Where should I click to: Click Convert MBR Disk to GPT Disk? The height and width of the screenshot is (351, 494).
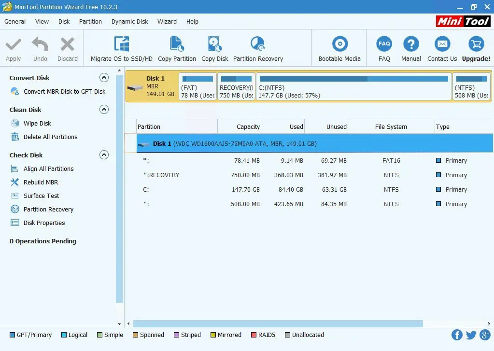click(64, 91)
